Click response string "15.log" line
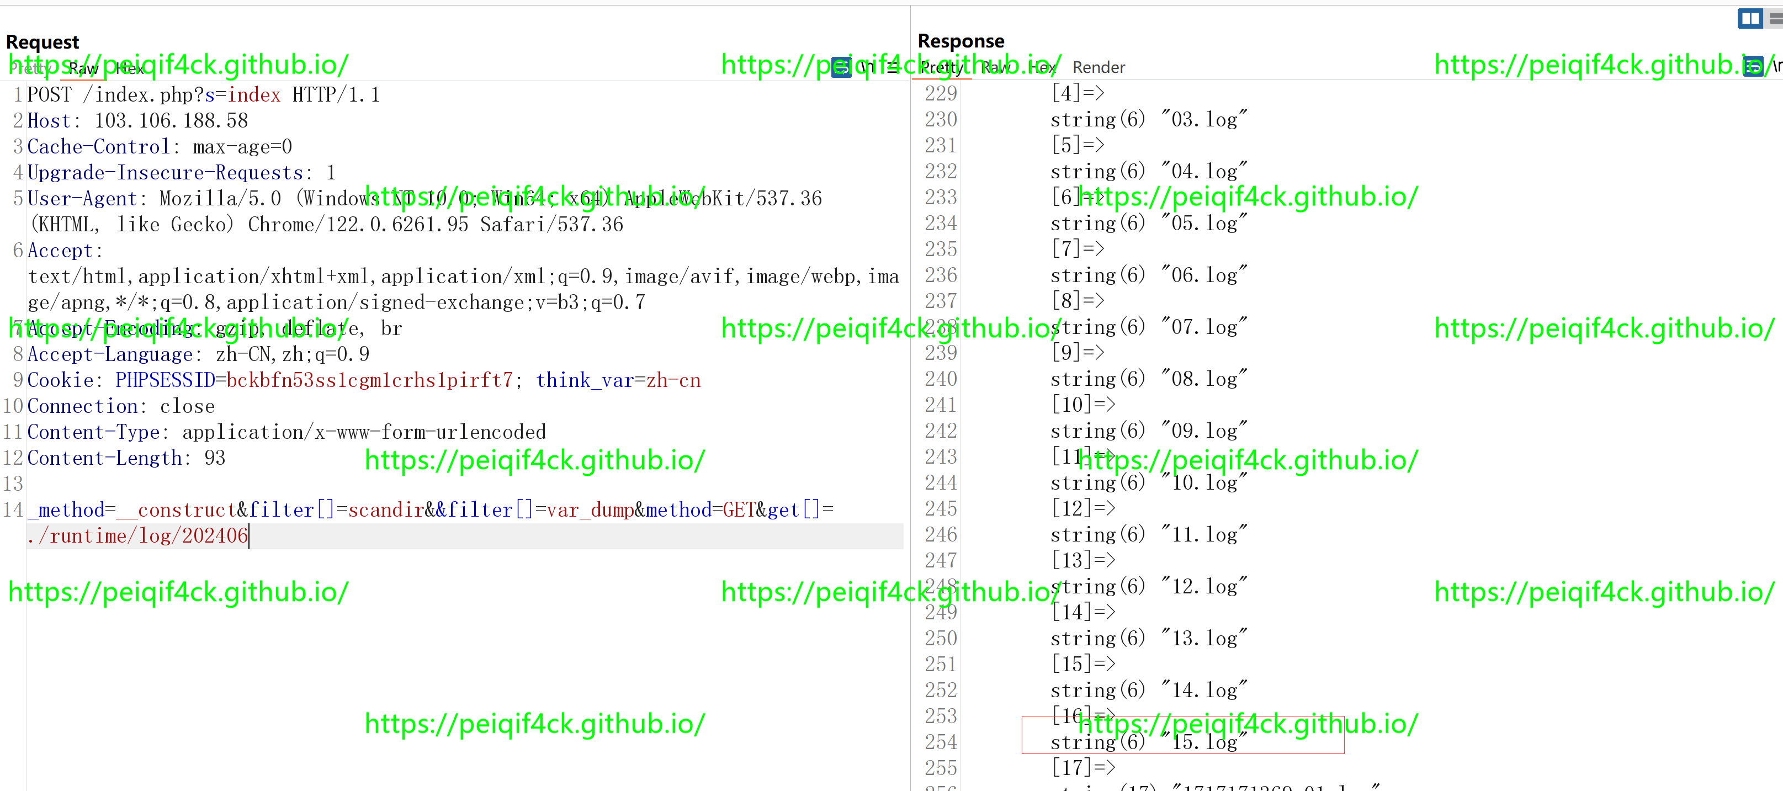Screen dimensions: 1783x791 (1149, 742)
